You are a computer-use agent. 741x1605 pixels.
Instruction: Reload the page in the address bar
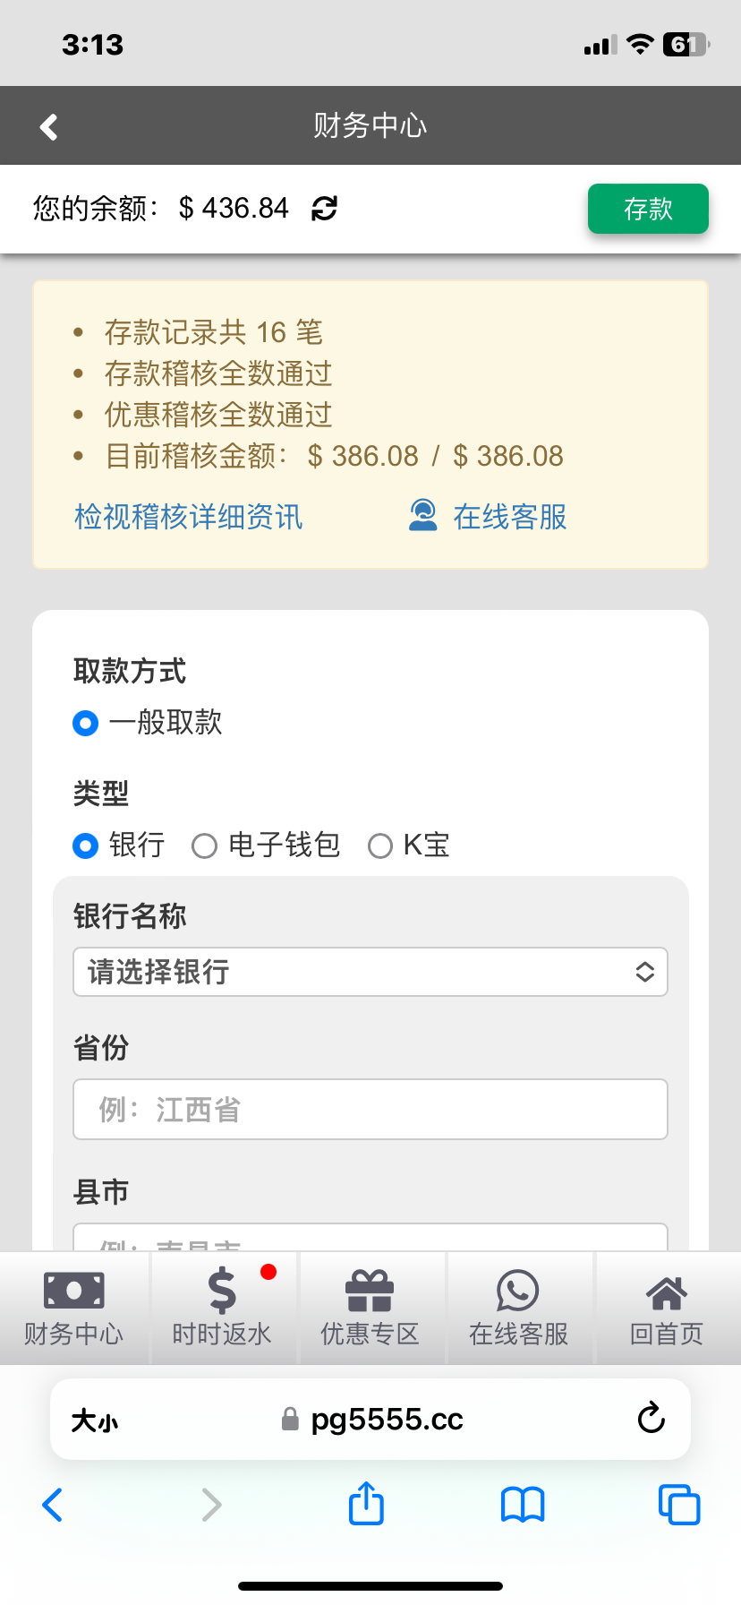pos(651,1419)
